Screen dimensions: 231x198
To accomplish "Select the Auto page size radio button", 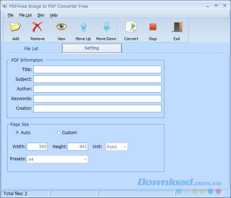I will [x=17, y=133].
